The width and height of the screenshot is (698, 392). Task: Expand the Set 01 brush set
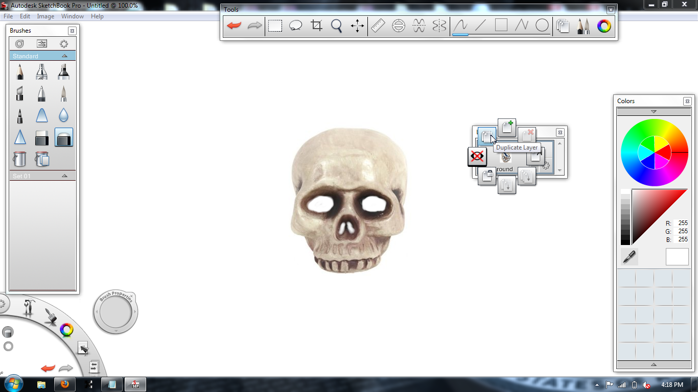(x=64, y=176)
